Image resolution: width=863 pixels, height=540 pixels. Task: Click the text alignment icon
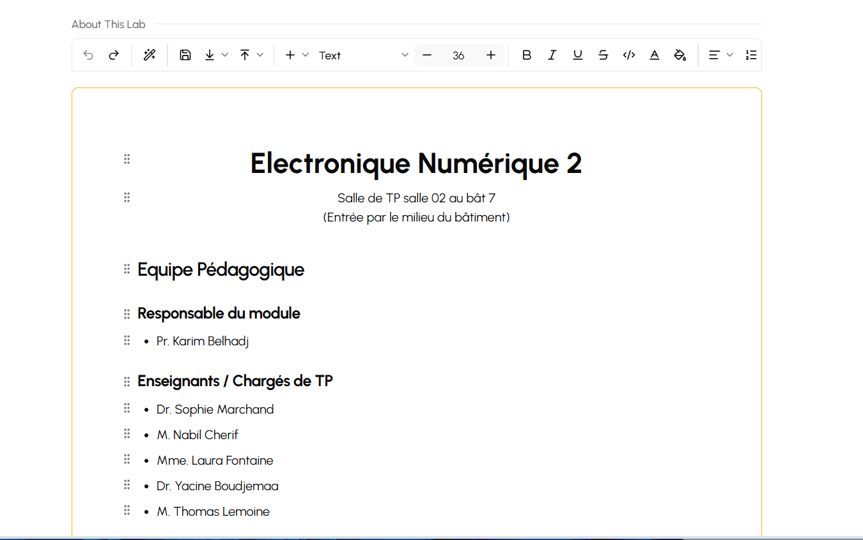pyautogui.click(x=715, y=56)
